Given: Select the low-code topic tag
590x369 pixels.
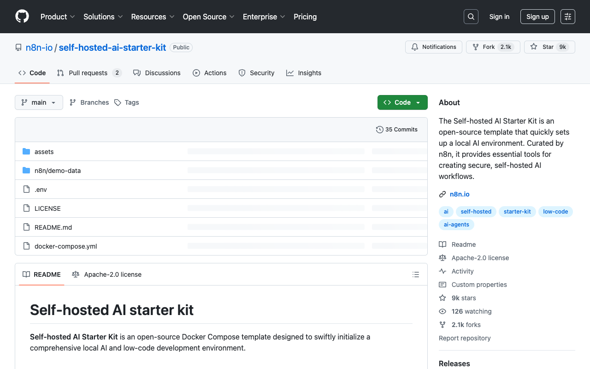Looking at the screenshot, I should 555,212.
